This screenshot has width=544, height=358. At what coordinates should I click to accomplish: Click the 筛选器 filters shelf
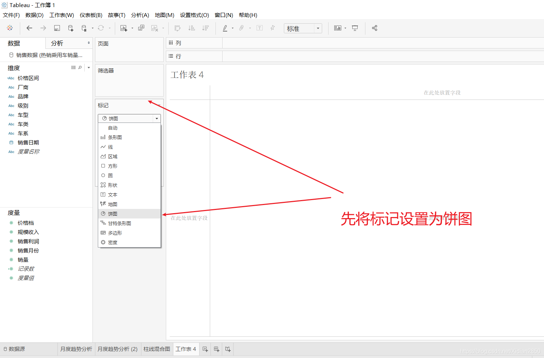point(129,80)
